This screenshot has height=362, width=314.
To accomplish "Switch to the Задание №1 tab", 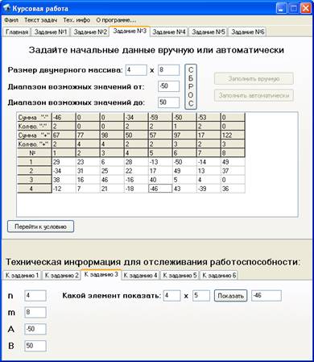I will click(51, 31).
